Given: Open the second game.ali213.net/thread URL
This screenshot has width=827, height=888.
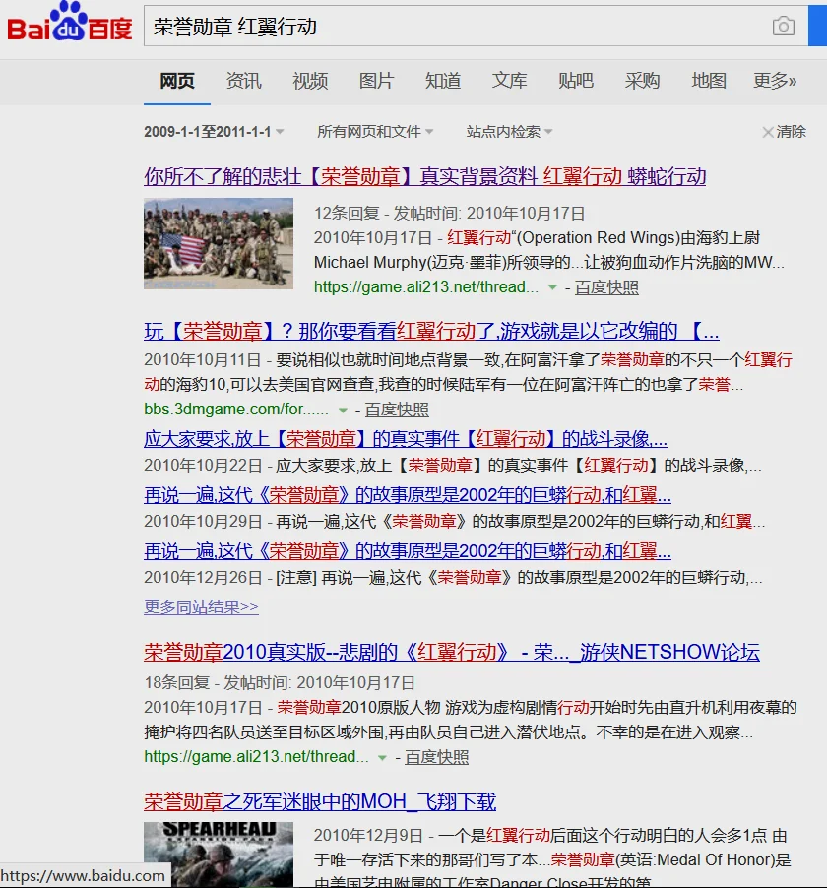Looking at the screenshot, I should tap(256, 757).
